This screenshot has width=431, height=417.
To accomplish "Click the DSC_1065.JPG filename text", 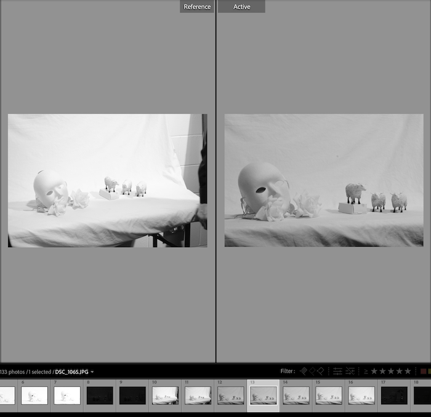I will pyautogui.click(x=72, y=372).
